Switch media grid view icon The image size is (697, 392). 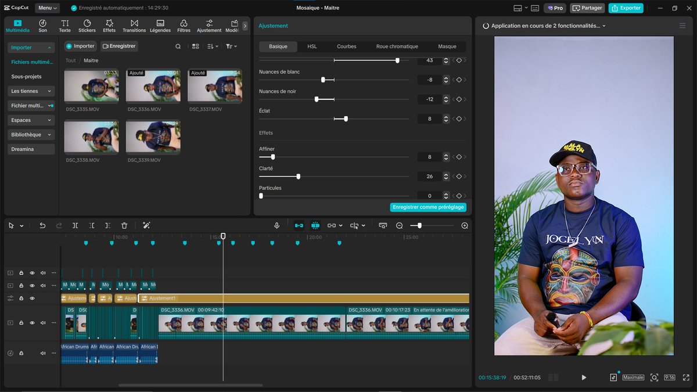(196, 46)
